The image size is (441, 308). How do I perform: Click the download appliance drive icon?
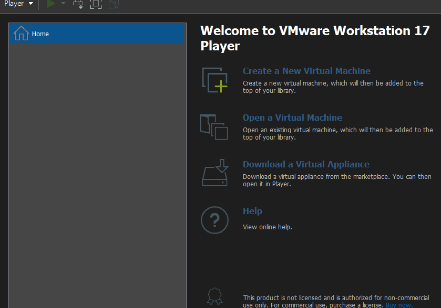(215, 173)
